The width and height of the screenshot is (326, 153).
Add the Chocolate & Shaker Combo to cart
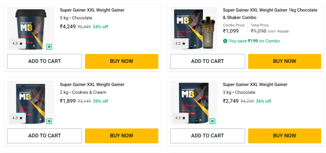coord(207,61)
